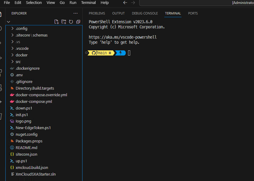The width and height of the screenshot is (254, 181).
Task: Click the gear icon beside nuget.config
Action: [x=12, y=135]
